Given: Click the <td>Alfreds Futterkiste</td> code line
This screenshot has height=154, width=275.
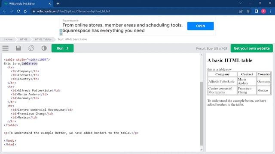Looking at the screenshot, I should click(36, 90).
